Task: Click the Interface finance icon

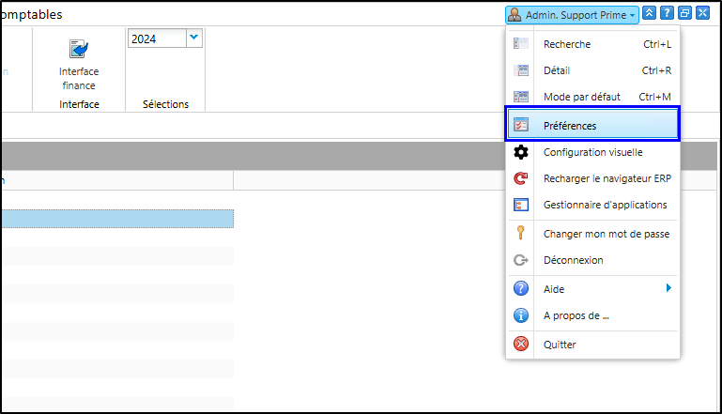Action: coord(79,49)
